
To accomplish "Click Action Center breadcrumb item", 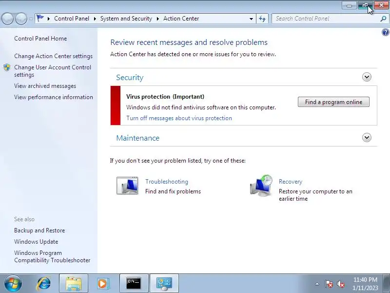I will click(181, 19).
